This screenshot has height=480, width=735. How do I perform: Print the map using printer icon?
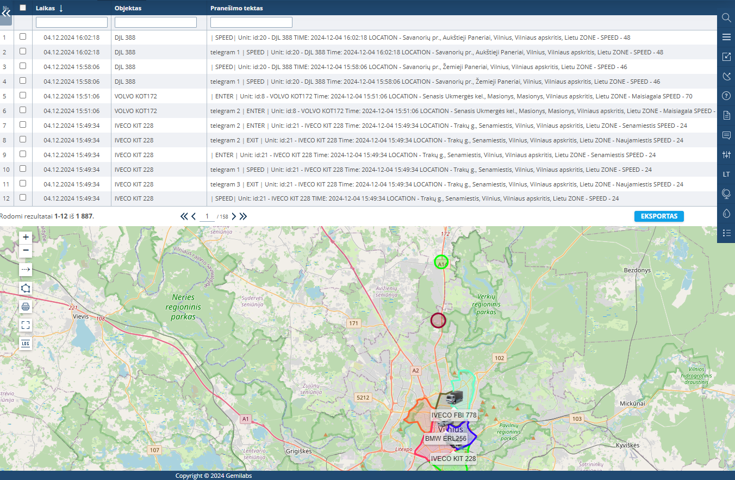(26, 307)
